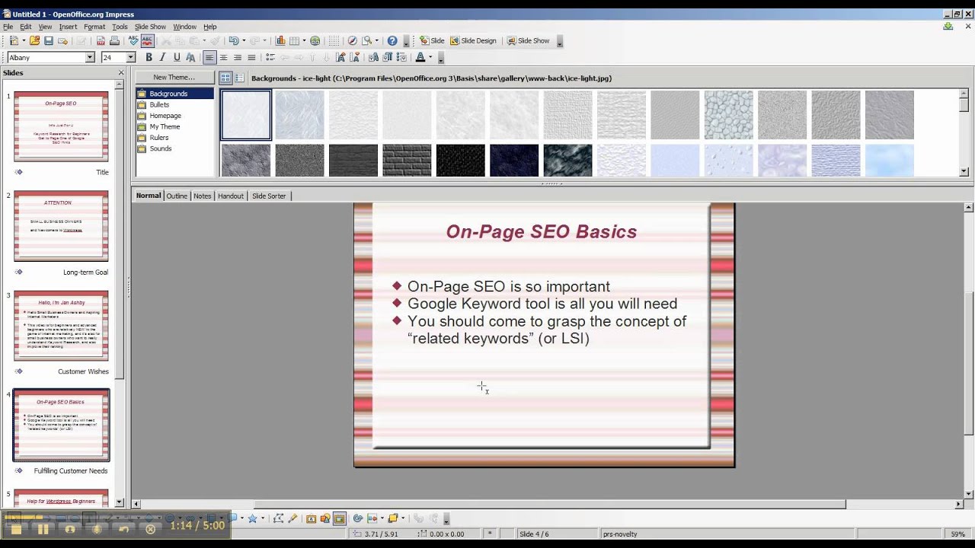Select Rulers gallery theme
This screenshot has height=548, width=975.
159,138
